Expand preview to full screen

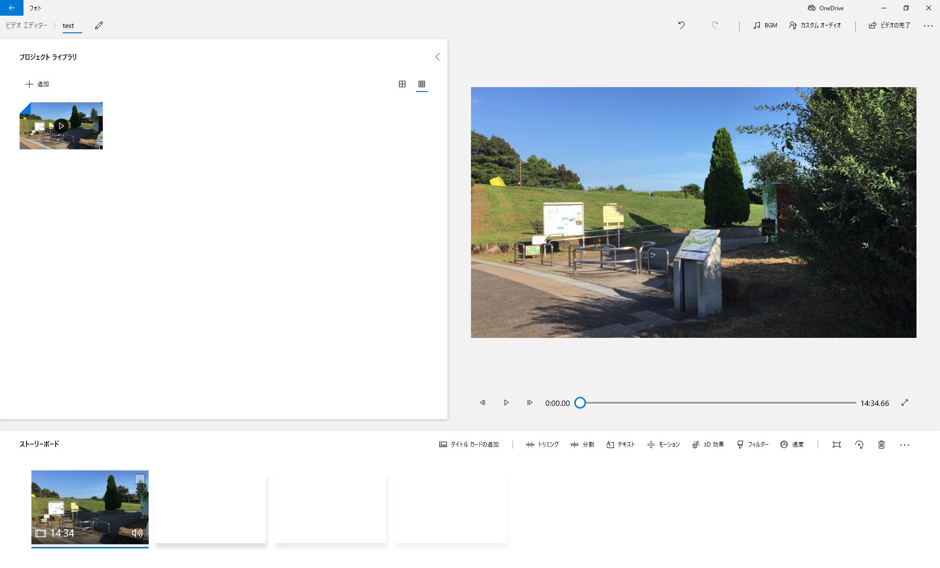[905, 402]
